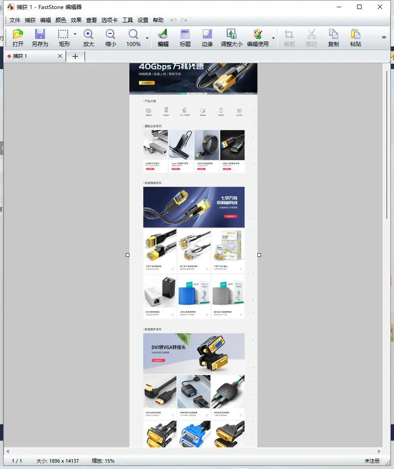Select the 矩形 rectangle capture tool
The height and width of the screenshot is (469, 394).
pyautogui.click(x=63, y=34)
